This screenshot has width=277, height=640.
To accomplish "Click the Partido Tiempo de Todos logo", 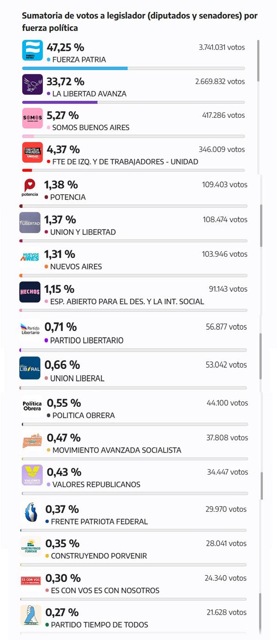I will pos(31,615).
